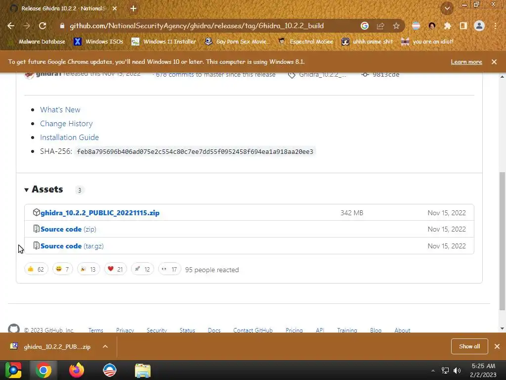The height and width of the screenshot is (380, 506).
Task: Open Chrome from the taskbar
Action: click(43, 370)
